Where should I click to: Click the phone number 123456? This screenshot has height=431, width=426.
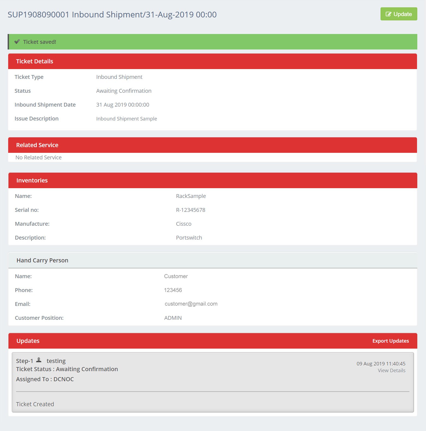[x=173, y=290]
